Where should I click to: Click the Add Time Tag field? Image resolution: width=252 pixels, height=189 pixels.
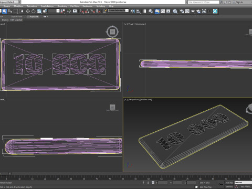[206, 187]
